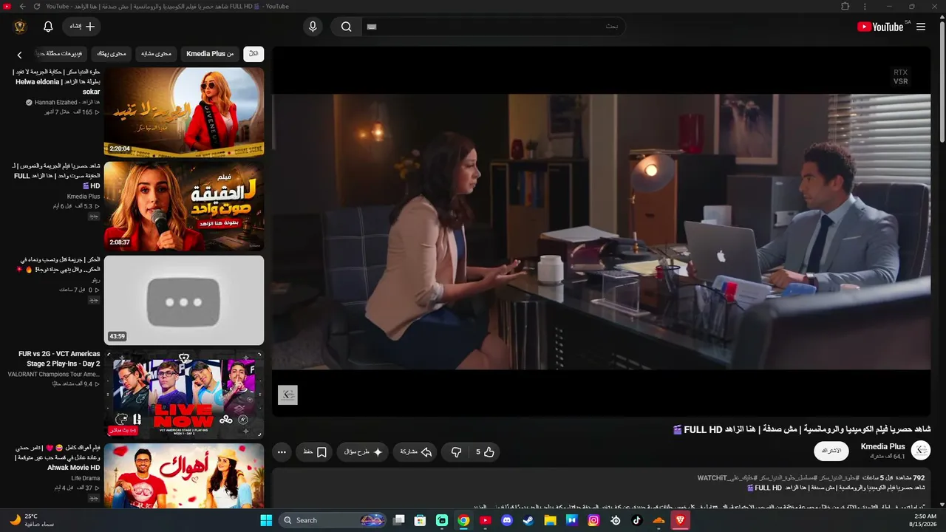This screenshot has height=532, width=946.
Task: Open the notifications bell
Action: [x=48, y=27]
